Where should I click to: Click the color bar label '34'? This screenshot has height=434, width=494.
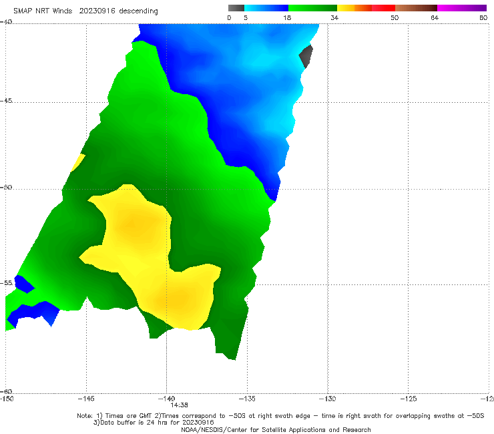(334, 18)
